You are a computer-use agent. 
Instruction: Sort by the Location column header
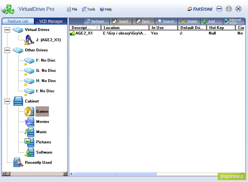point(125,28)
